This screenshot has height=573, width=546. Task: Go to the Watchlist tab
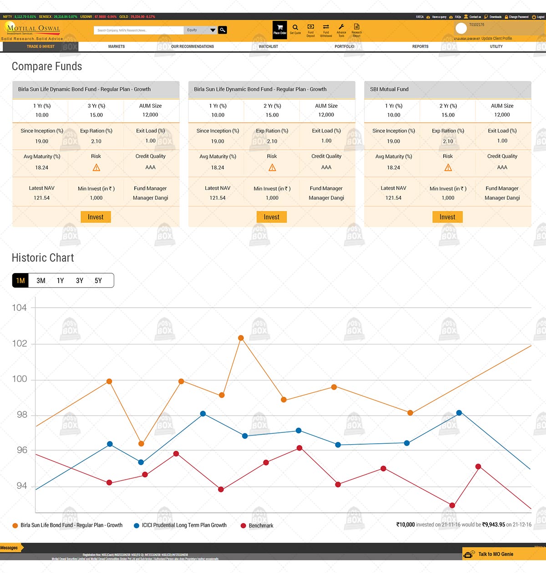tap(268, 46)
